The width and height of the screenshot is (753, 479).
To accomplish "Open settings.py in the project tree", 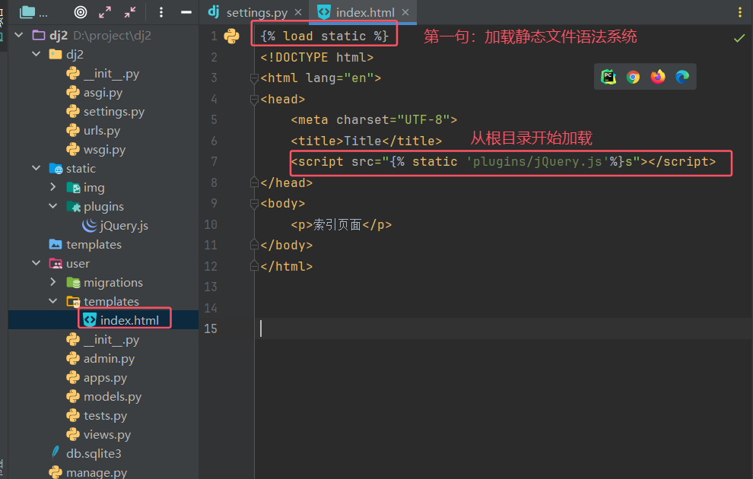I will click(114, 111).
